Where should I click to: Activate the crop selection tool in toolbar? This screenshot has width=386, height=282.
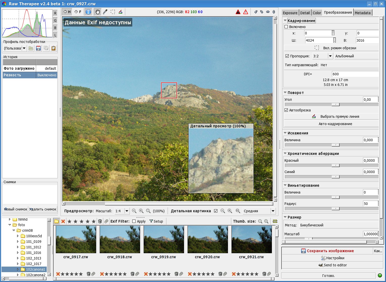pyautogui.click(x=113, y=12)
